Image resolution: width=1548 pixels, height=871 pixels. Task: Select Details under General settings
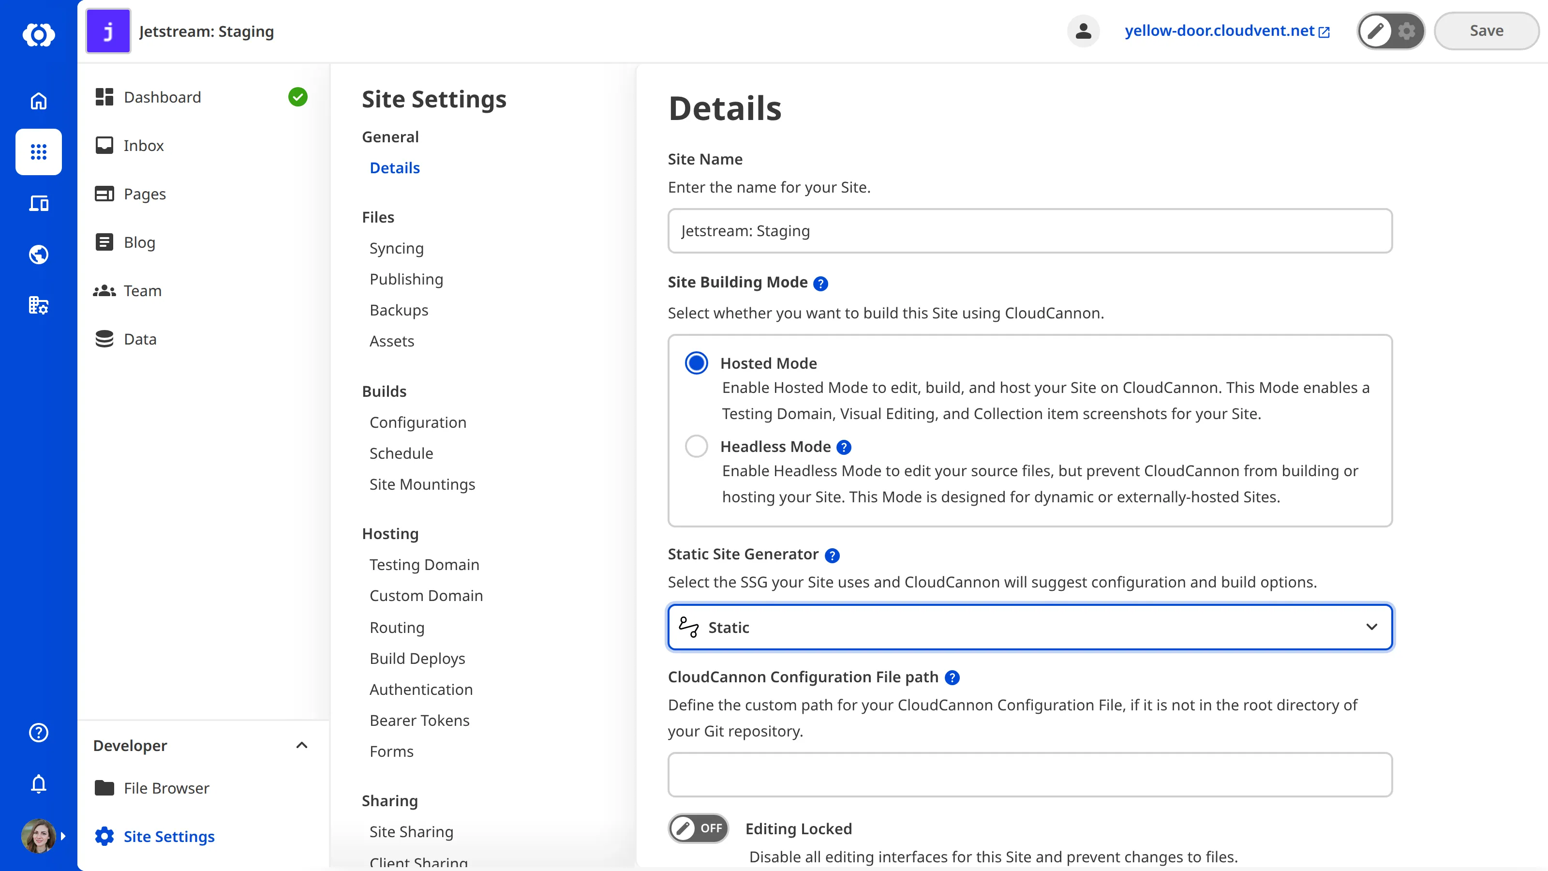point(394,168)
